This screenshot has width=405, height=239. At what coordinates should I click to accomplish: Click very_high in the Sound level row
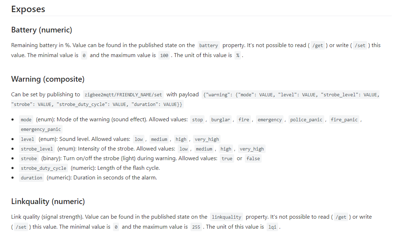point(207,139)
